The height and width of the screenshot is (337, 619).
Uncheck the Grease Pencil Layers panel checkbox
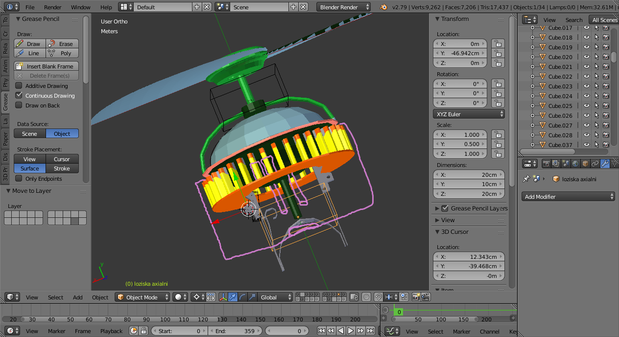445,208
